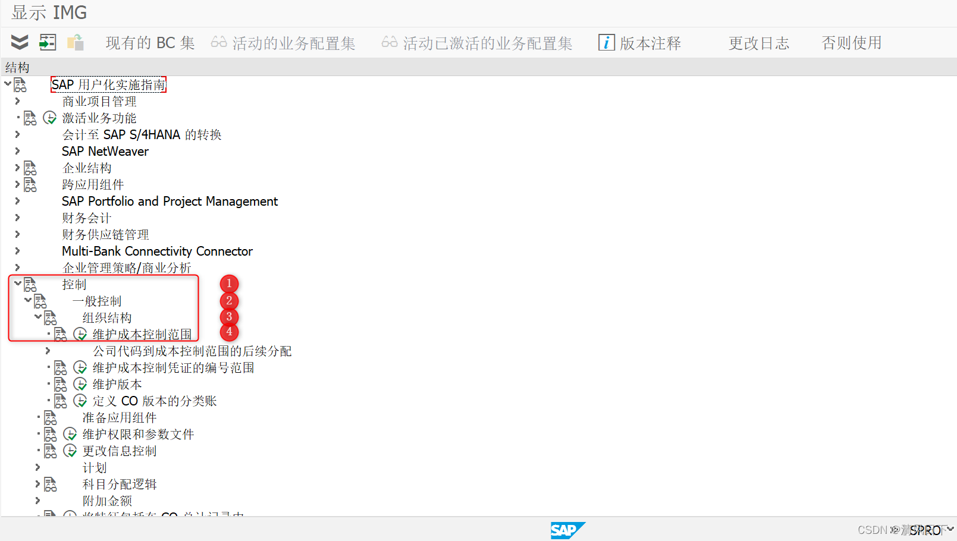Collapse the 一般控制 node
The height and width of the screenshot is (541, 957).
pos(28,300)
